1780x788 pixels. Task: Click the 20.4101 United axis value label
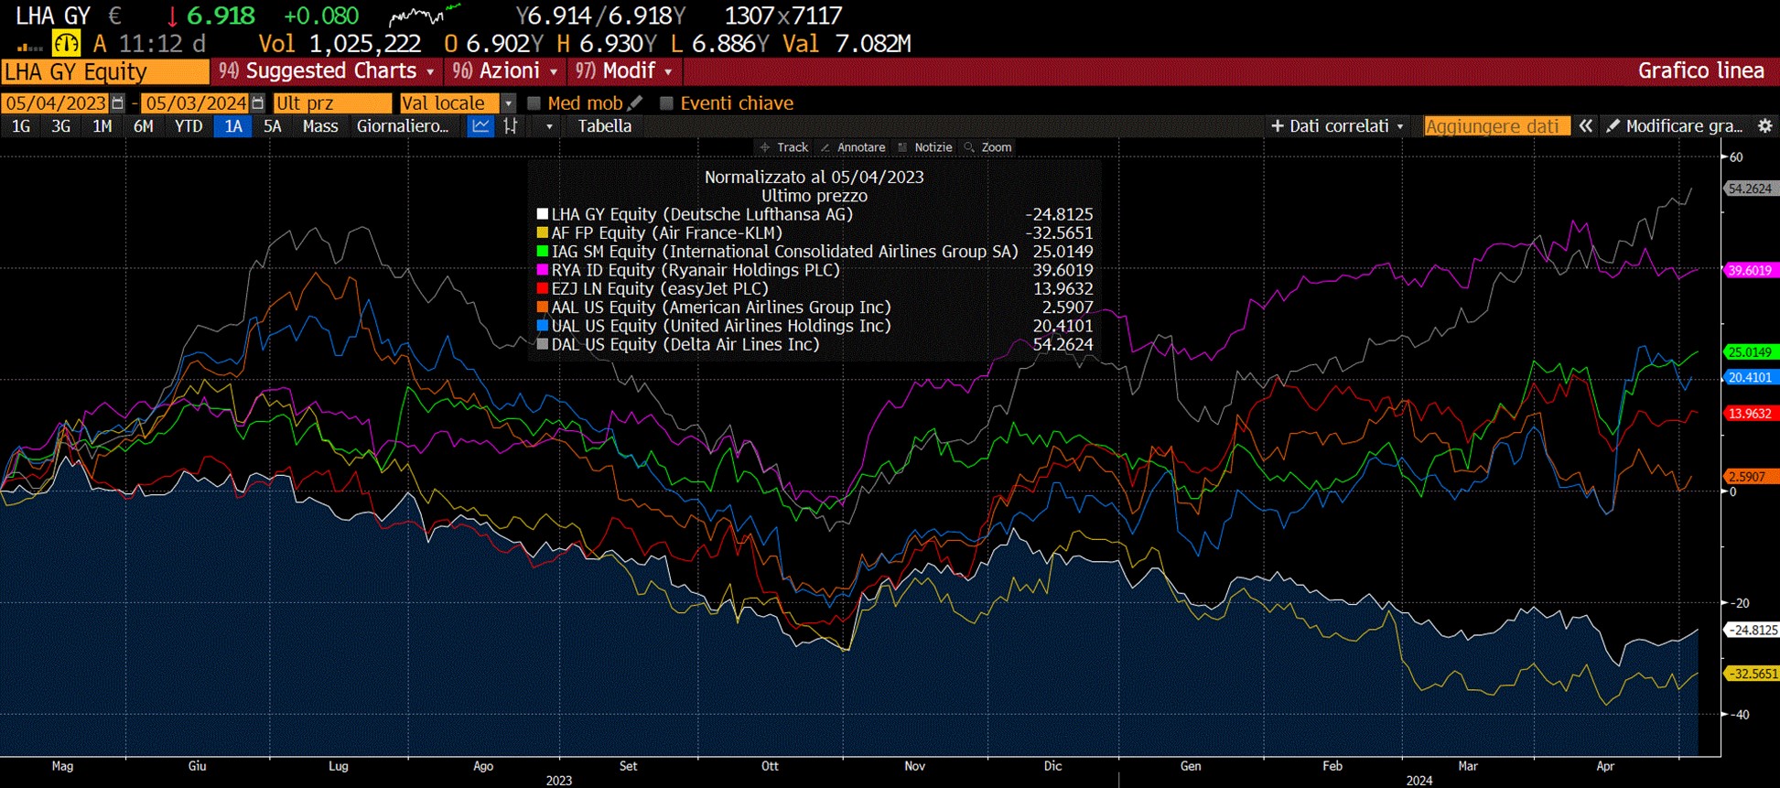(1750, 377)
